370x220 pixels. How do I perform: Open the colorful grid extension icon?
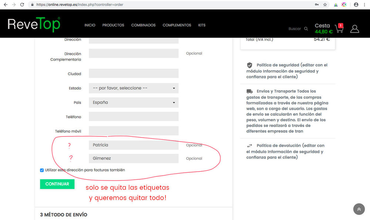344,4
